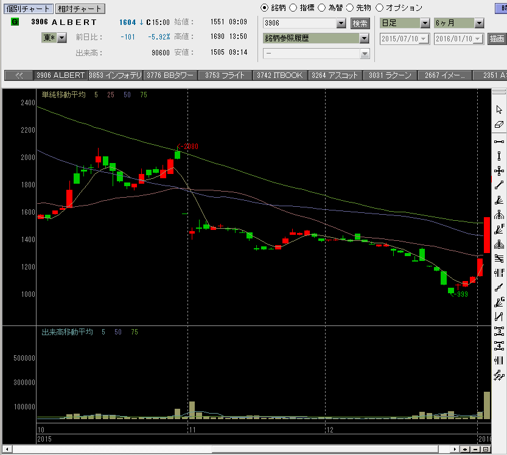Select the 3776 BBタワー history tab

[170, 75]
